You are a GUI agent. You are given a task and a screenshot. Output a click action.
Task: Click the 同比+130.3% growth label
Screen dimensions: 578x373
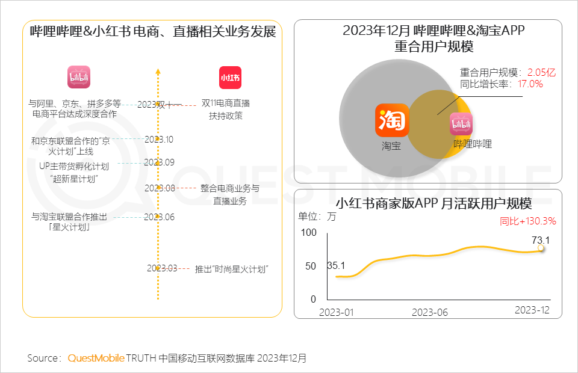[x=527, y=221]
